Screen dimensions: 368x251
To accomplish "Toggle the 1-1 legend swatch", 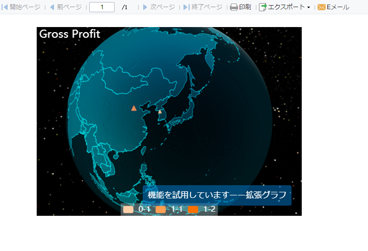I will [161, 209].
